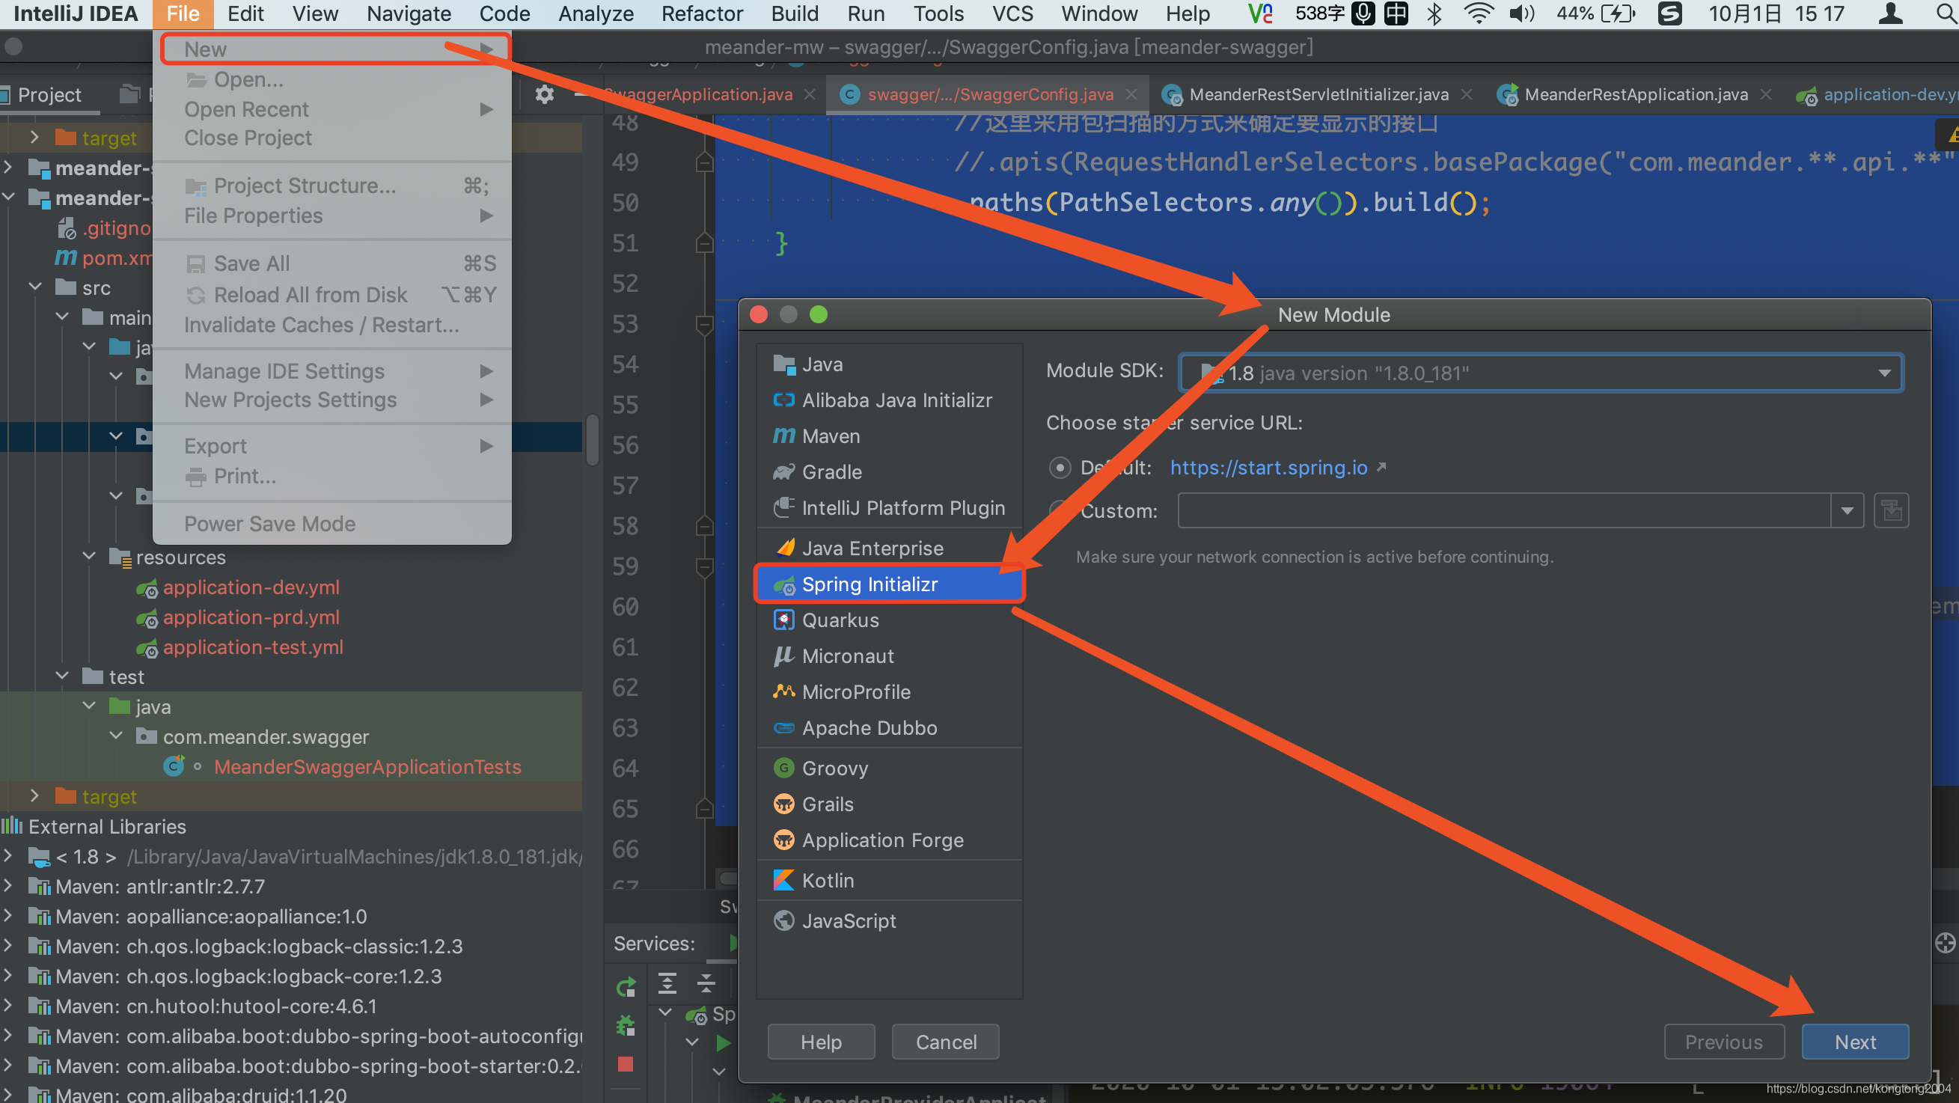Click the Next button
This screenshot has height=1103, width=1959.
tap(1855, 1042)
